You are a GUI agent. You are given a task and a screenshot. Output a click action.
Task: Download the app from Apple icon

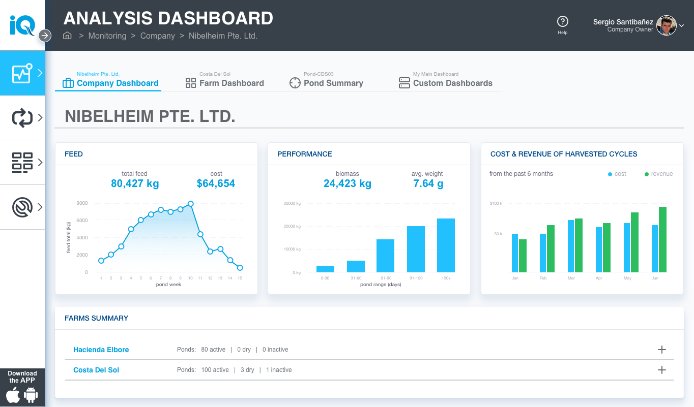click(x=13, y=395)
